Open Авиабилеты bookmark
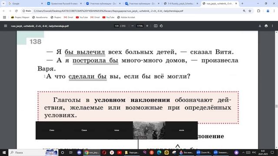Viewport: 278px width, 156px height. pos(40,17)
